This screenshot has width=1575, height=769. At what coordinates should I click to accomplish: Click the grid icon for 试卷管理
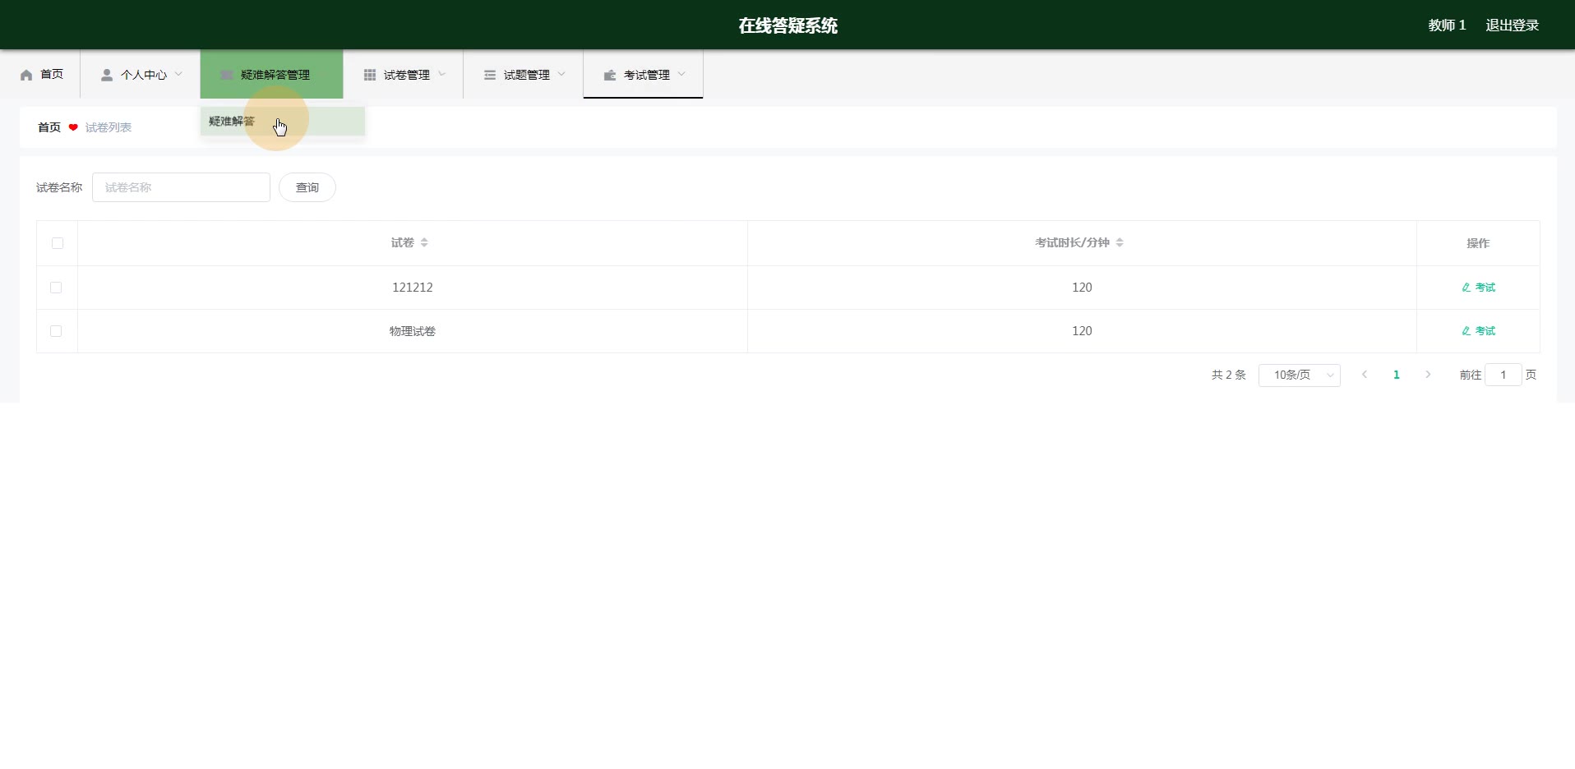pyautogui.click(x=370, y=75)
